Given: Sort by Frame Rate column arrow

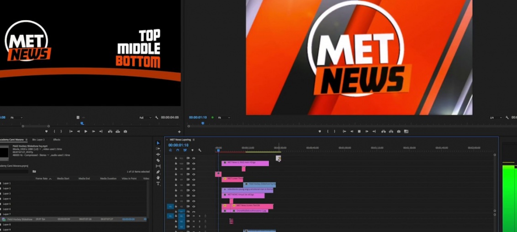Looking at the screenshot, I should click(x=50, y=179).
